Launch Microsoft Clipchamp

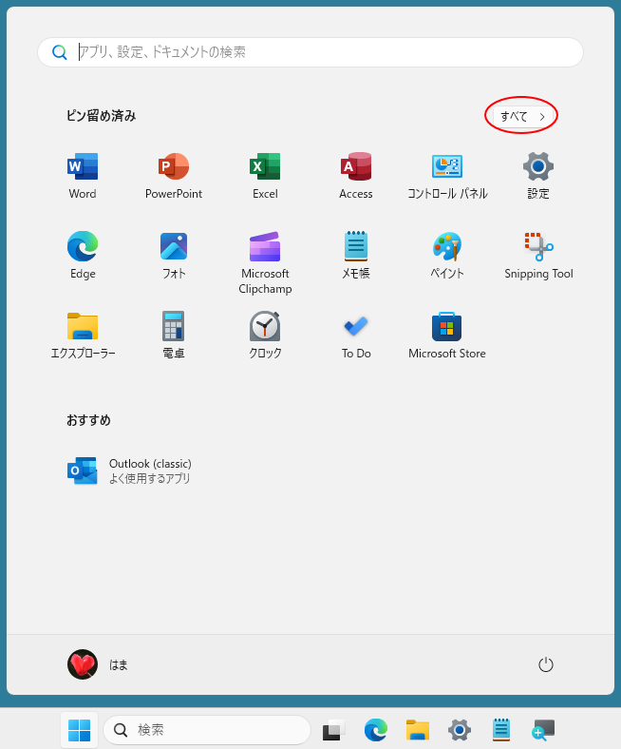265,262
